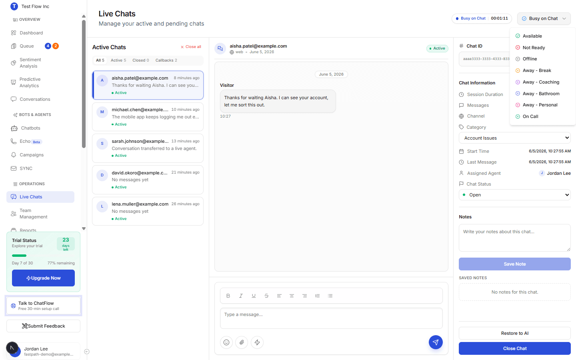This screenshot has height=360, width=576.
Task: Align message text center
Action: 292,296
